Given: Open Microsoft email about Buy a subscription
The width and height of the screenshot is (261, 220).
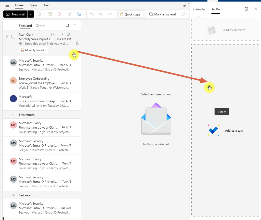Looking at the screenshot, I should 42,101.
